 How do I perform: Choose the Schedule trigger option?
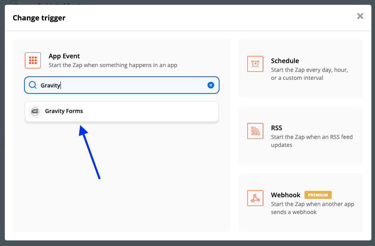(x=301, y=69)
